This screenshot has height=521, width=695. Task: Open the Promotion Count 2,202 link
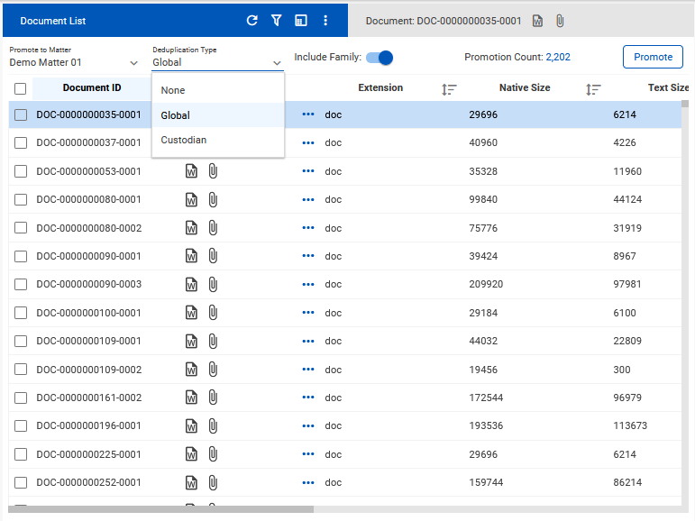point(558,57)
